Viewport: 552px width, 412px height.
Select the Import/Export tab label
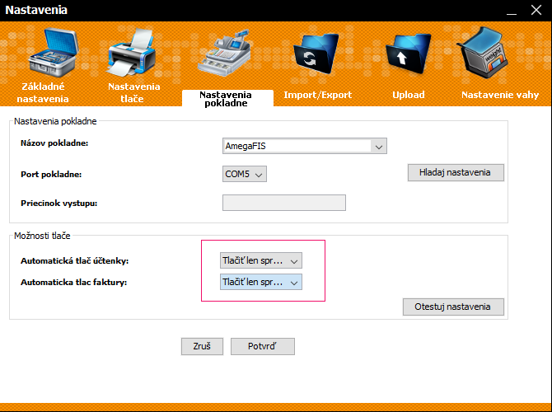tap(317, 95)
